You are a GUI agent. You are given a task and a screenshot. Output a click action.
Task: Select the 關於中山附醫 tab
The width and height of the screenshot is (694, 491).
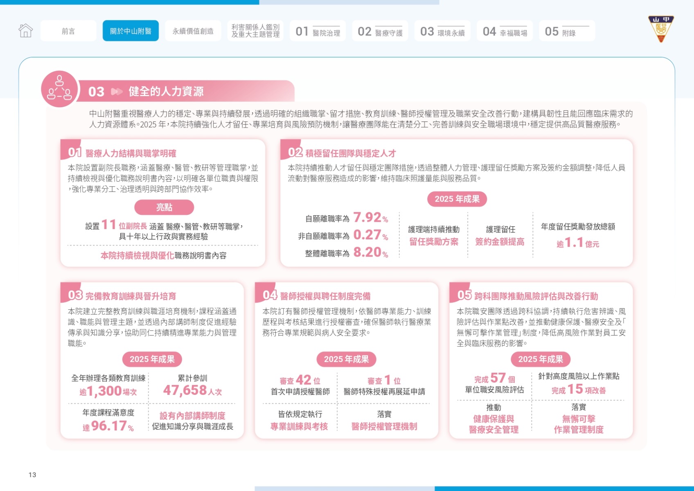click(x=131, y=31)
